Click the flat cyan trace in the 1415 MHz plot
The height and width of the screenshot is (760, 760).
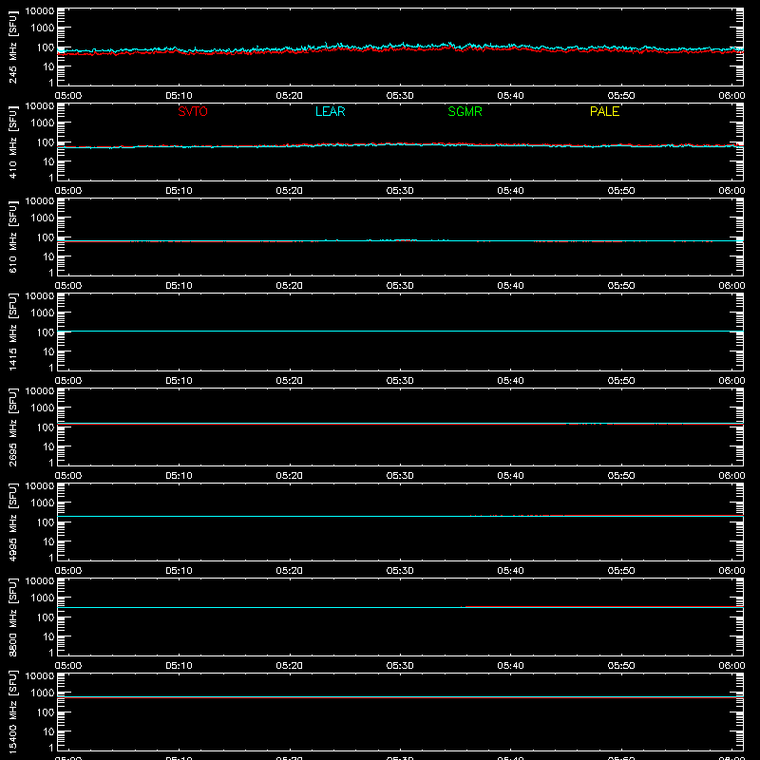coord(400,331)
